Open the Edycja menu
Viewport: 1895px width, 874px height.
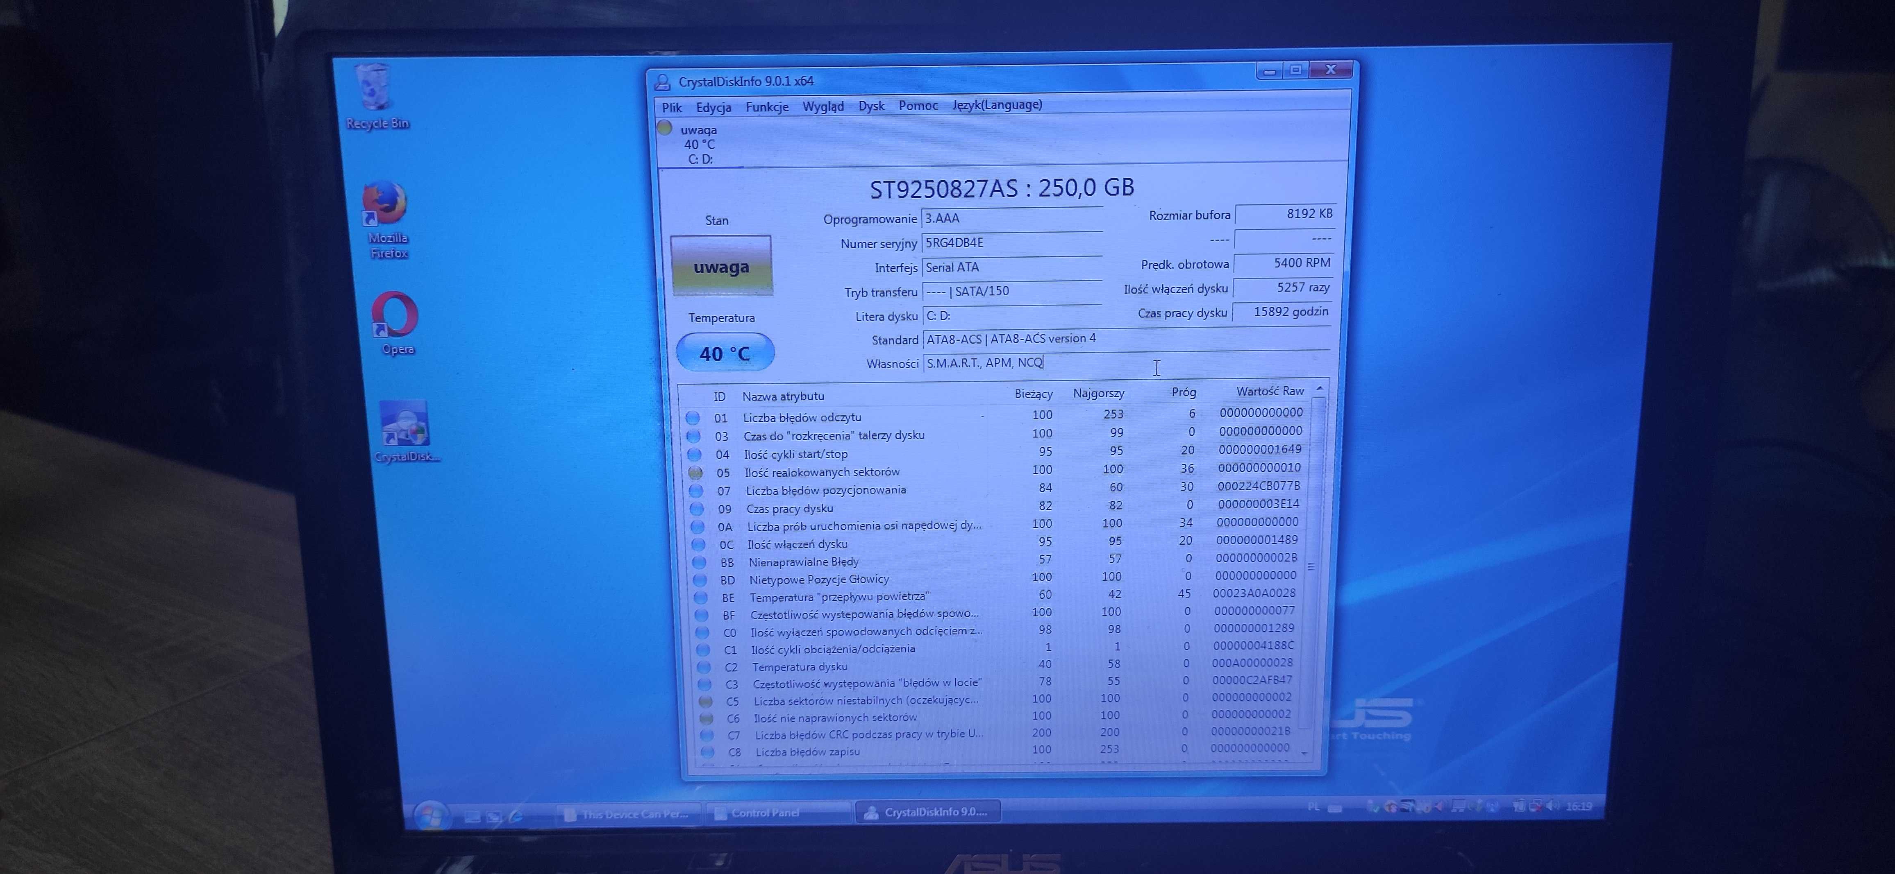pos(713,107)
